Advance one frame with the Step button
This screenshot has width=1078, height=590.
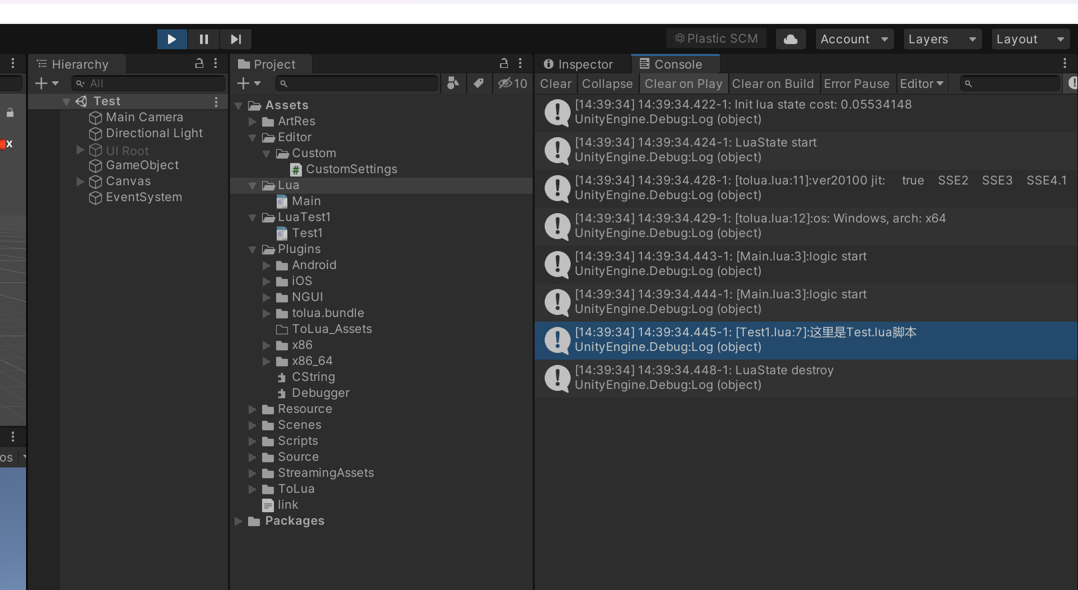(236, 39)
